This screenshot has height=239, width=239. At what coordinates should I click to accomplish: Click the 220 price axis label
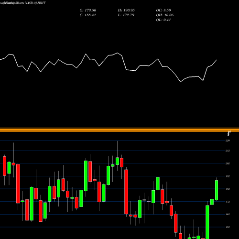[x=228, y=141]
